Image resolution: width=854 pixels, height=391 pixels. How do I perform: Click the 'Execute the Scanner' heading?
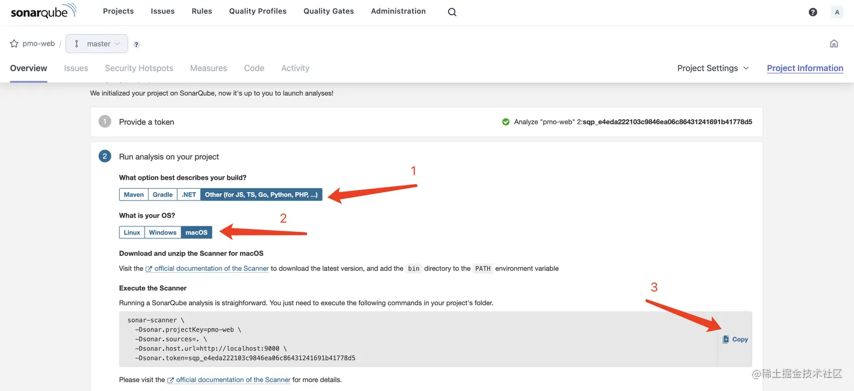(153, 288)
